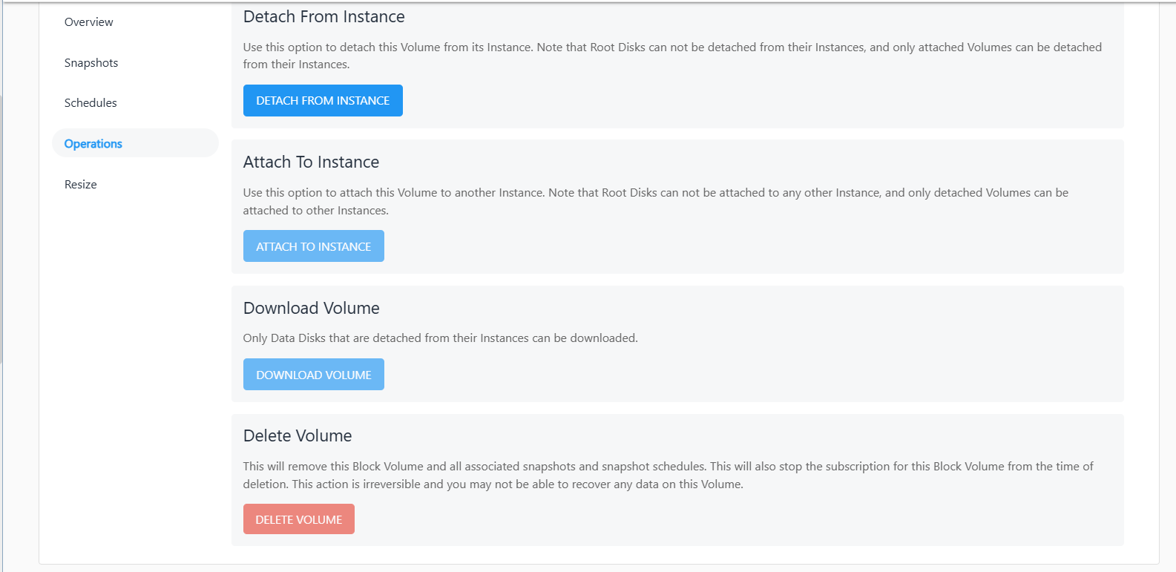Click the "Delete Volume" section heading
Image resolution: width=1176 pixels, height=572 pixels.
pyautogui.click(x=298, y=436)
